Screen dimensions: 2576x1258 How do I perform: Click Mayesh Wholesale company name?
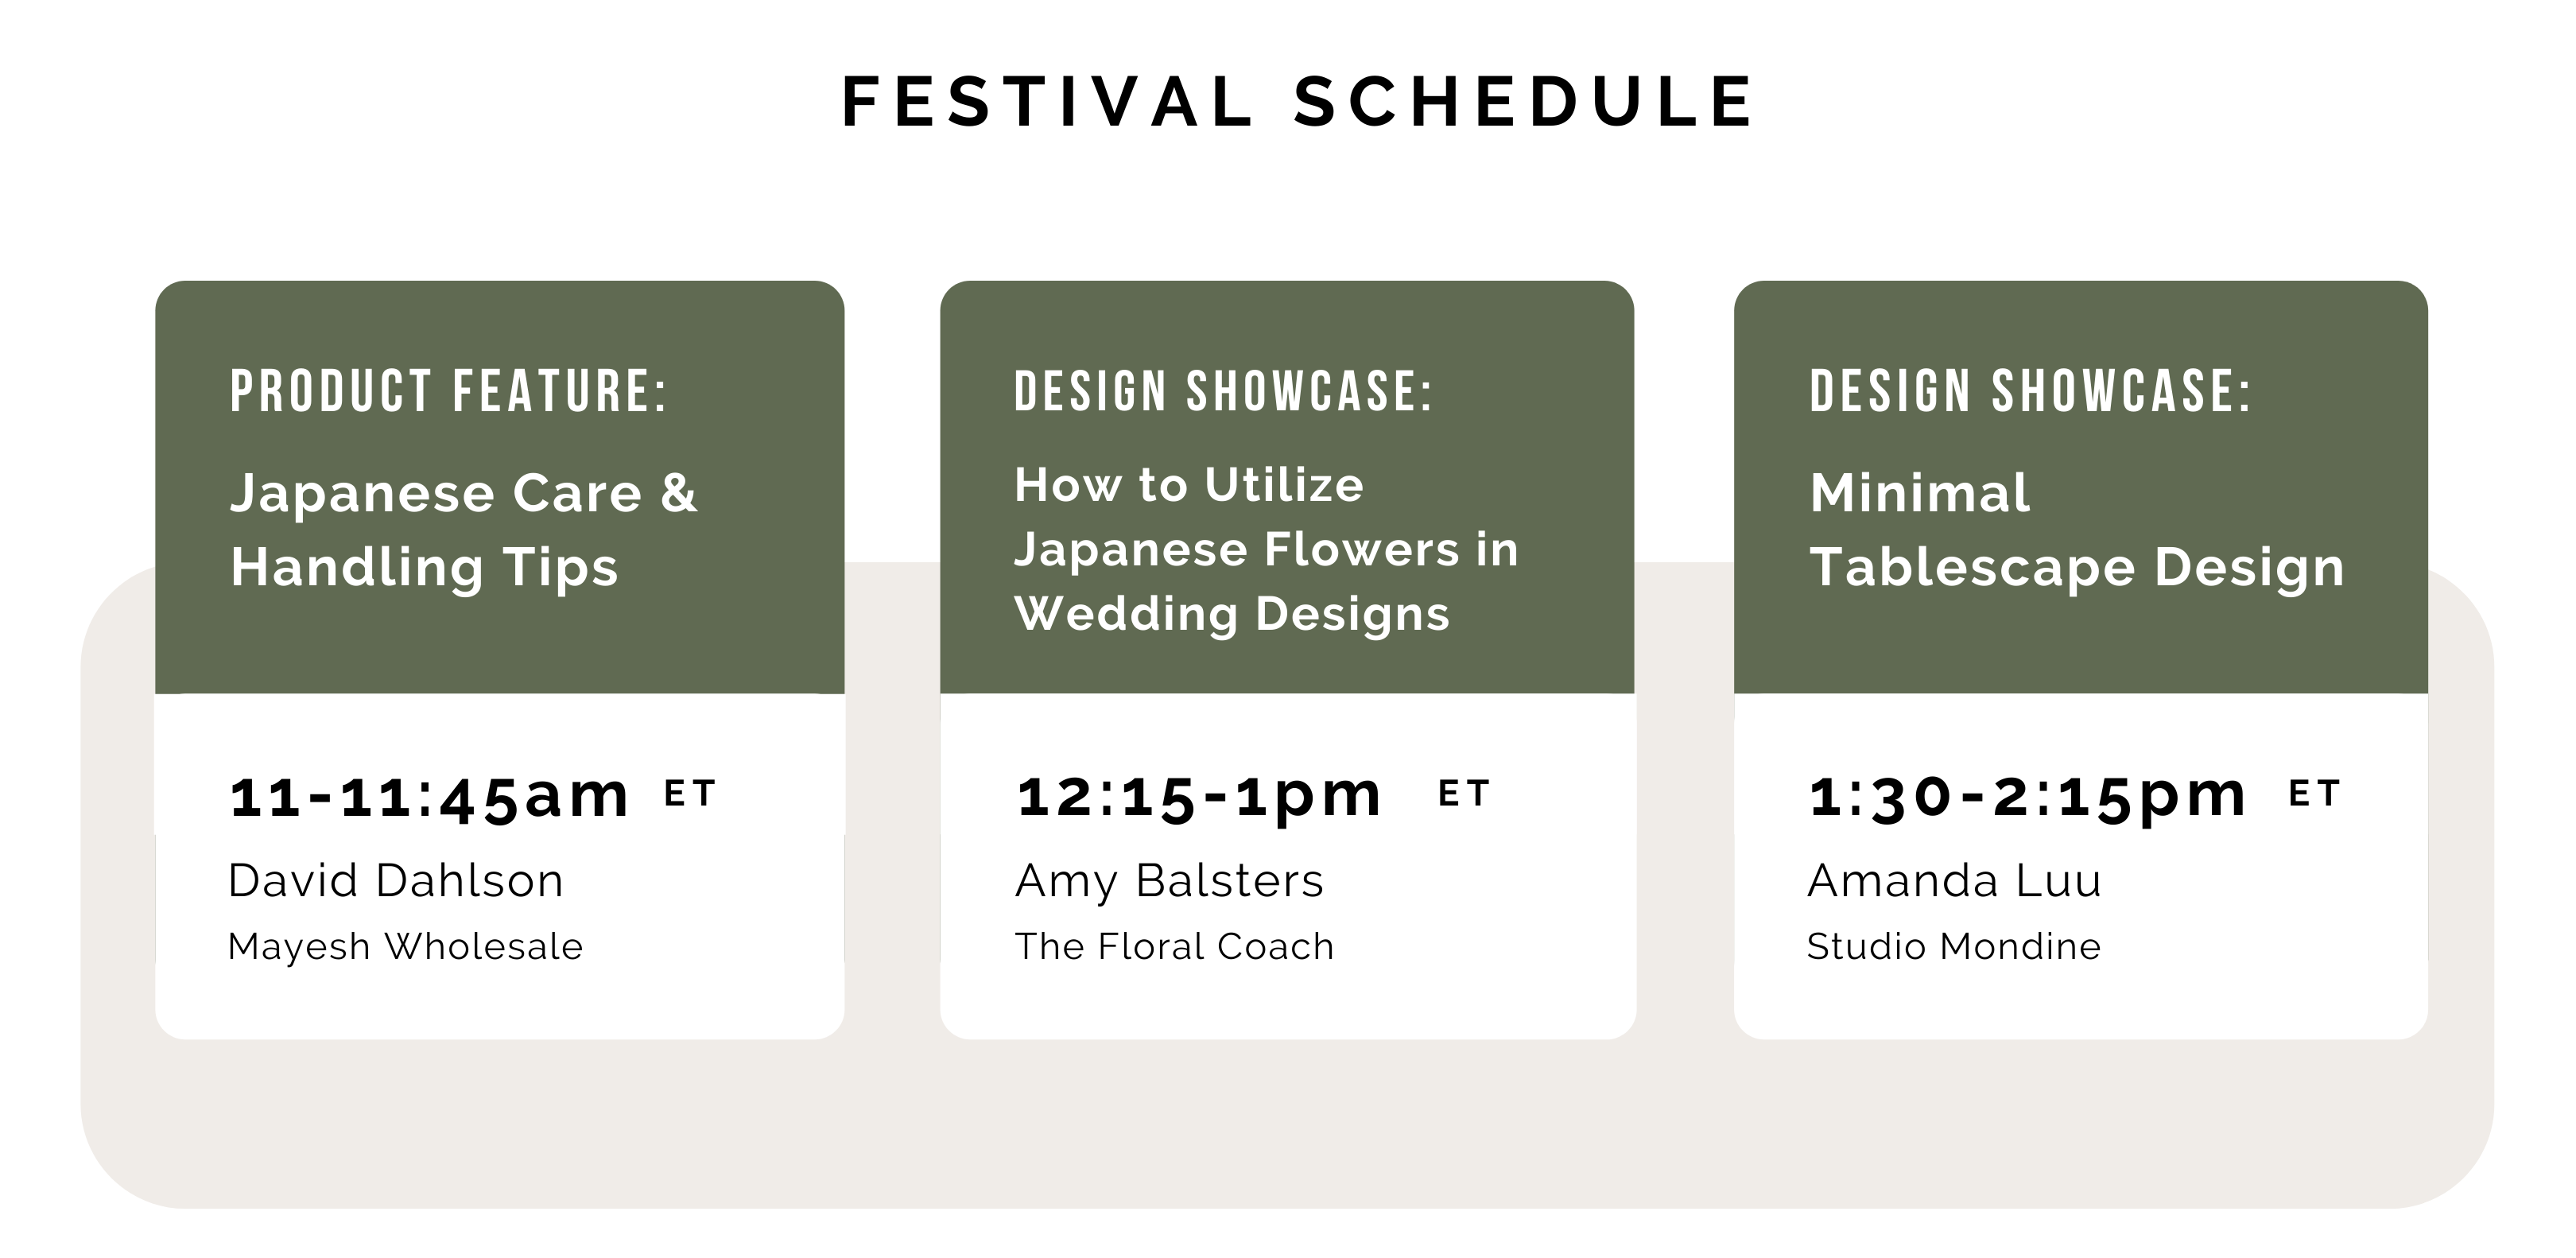click(405, 946)
